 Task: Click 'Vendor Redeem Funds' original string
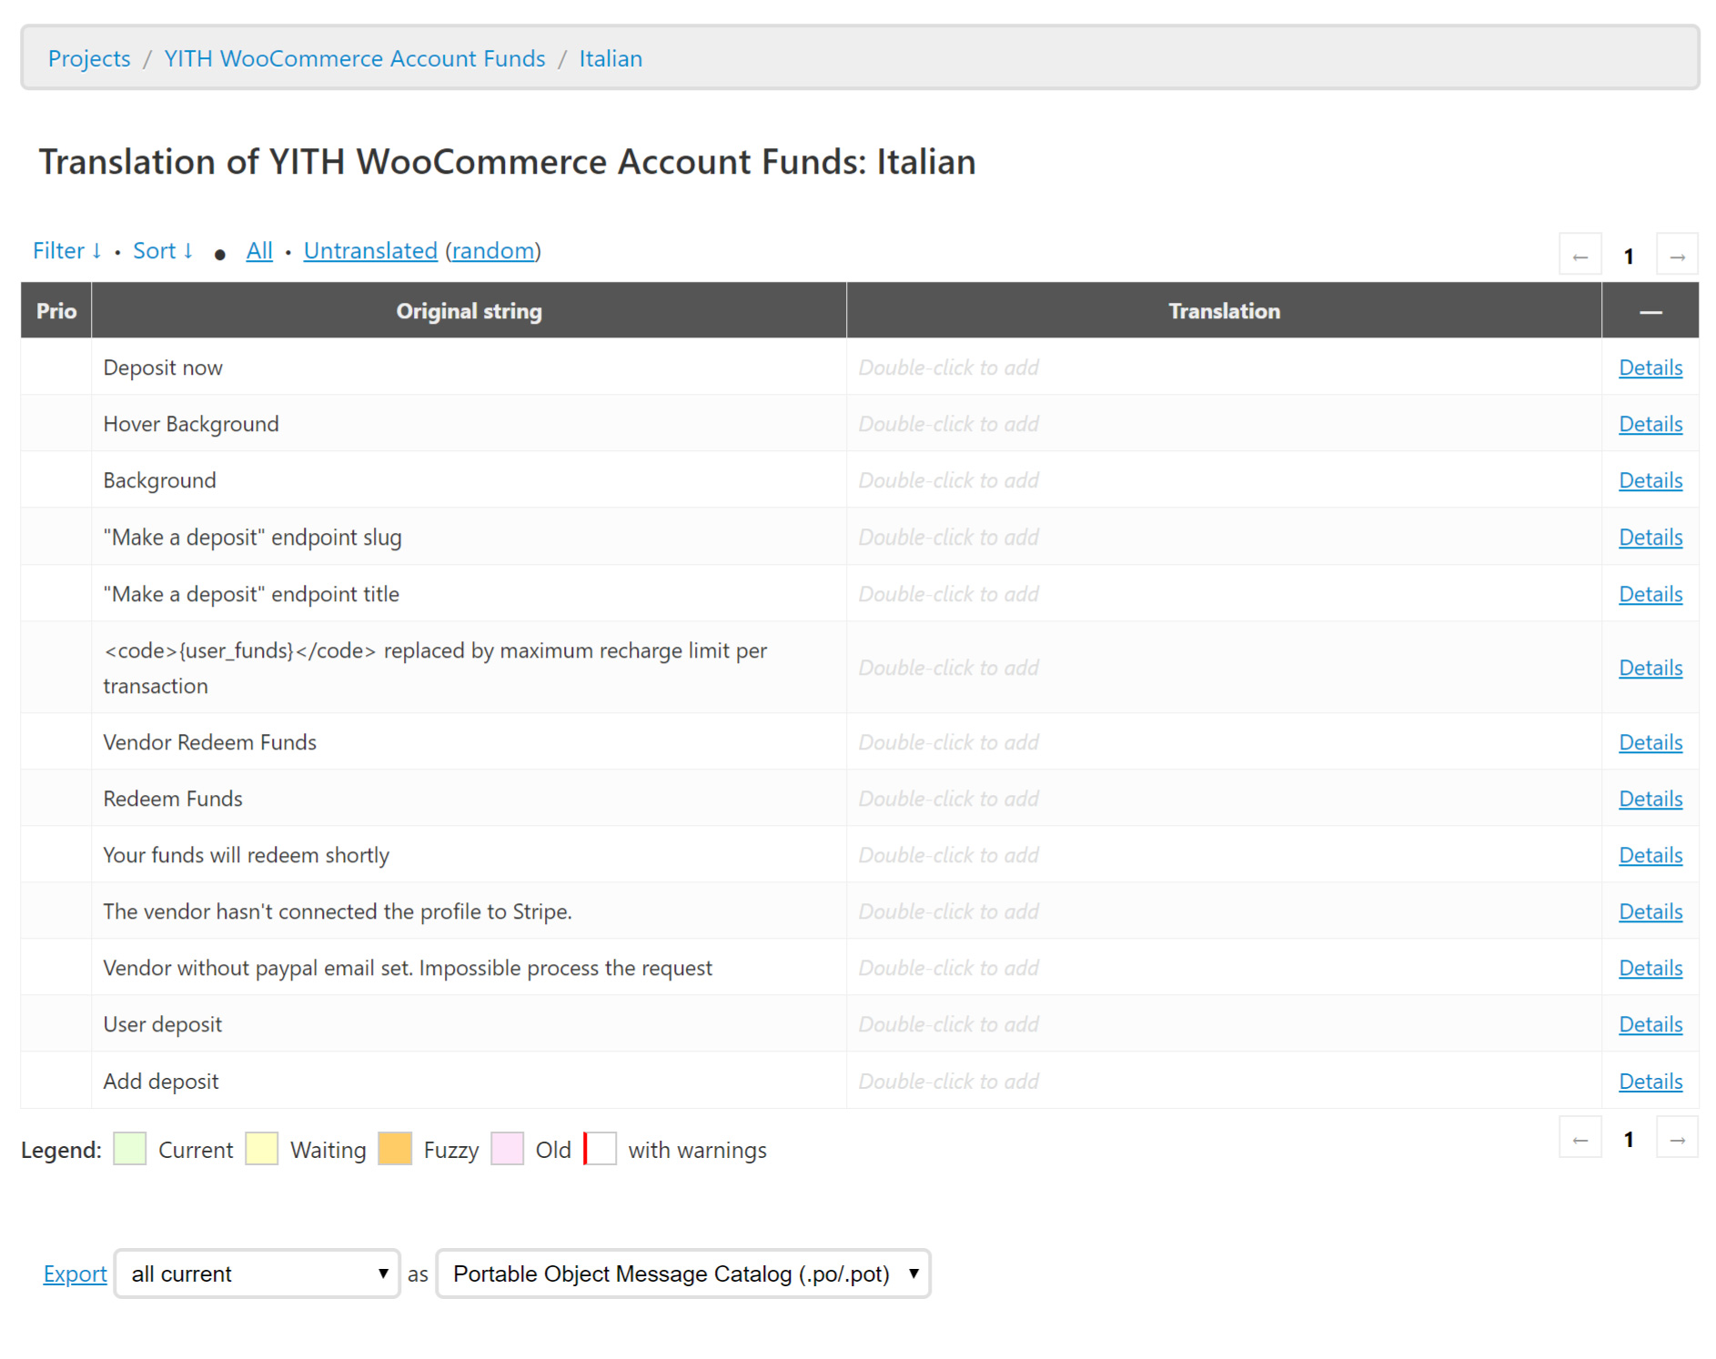tap(209, 742)
